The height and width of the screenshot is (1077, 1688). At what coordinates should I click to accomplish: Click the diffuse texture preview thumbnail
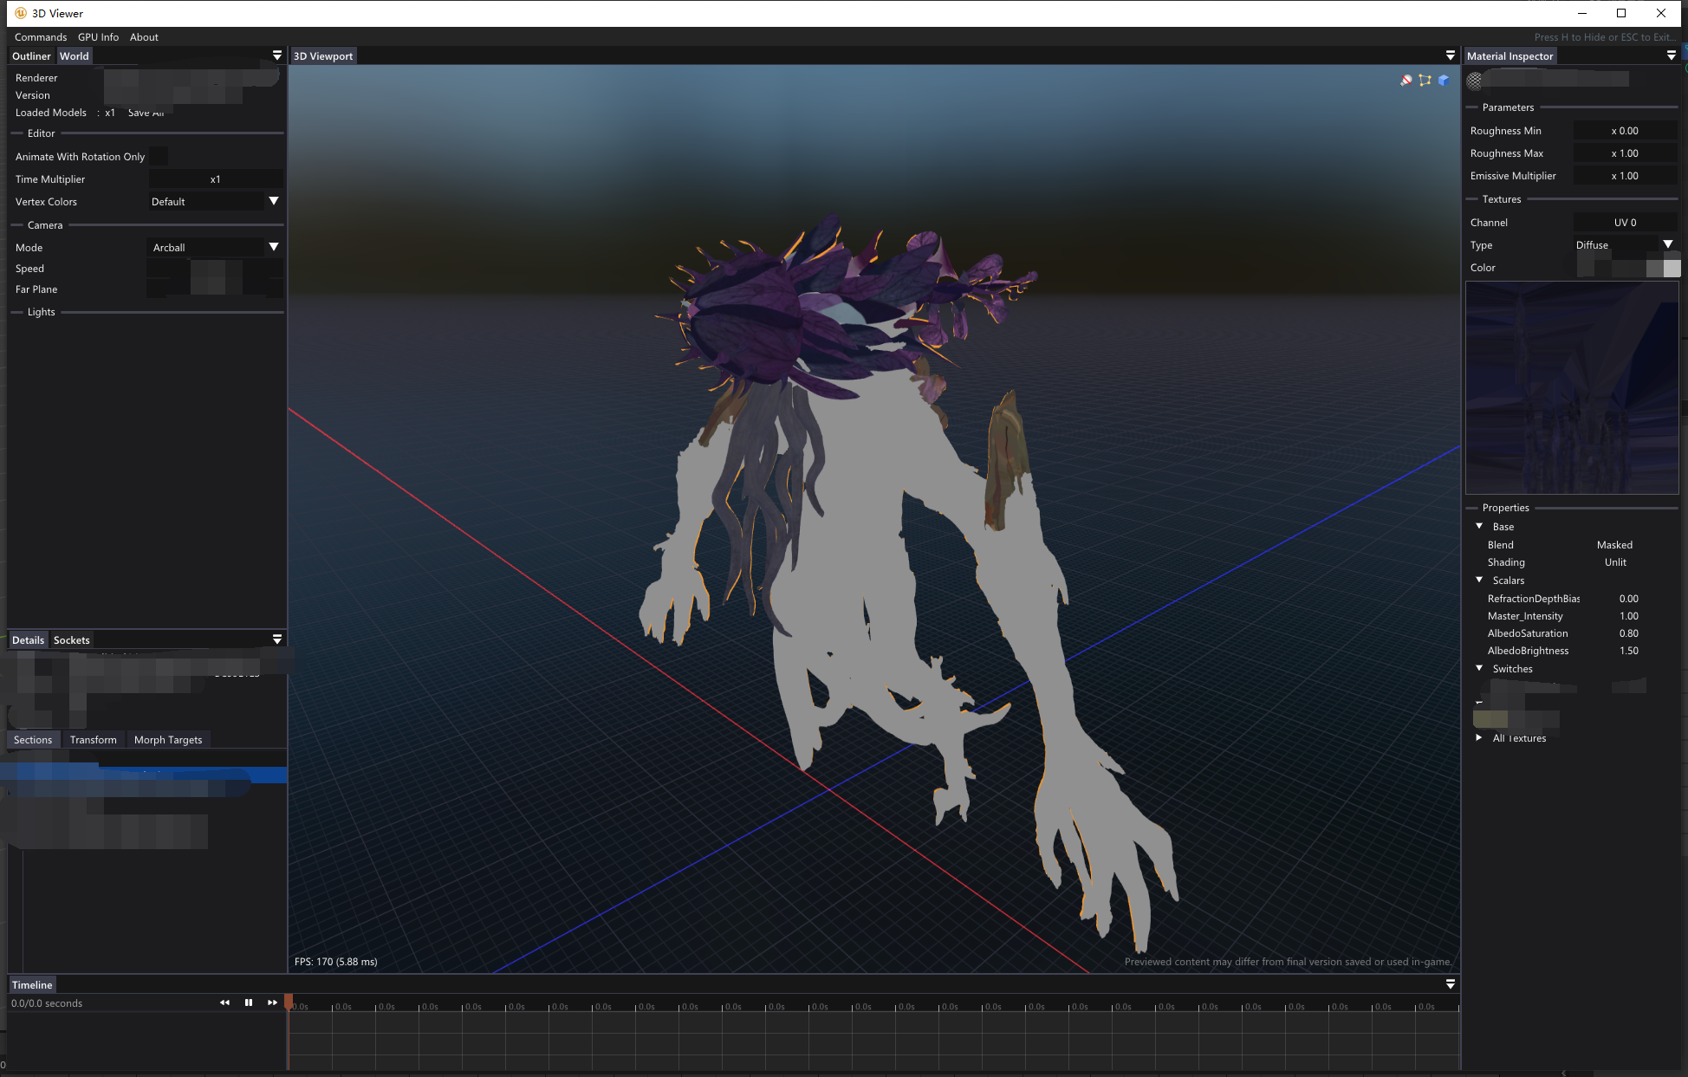click(1571, 387)
